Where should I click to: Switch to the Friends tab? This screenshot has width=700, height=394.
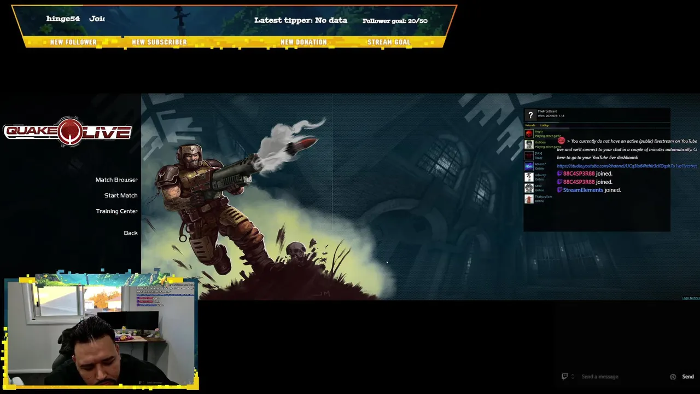click(530, 125)
